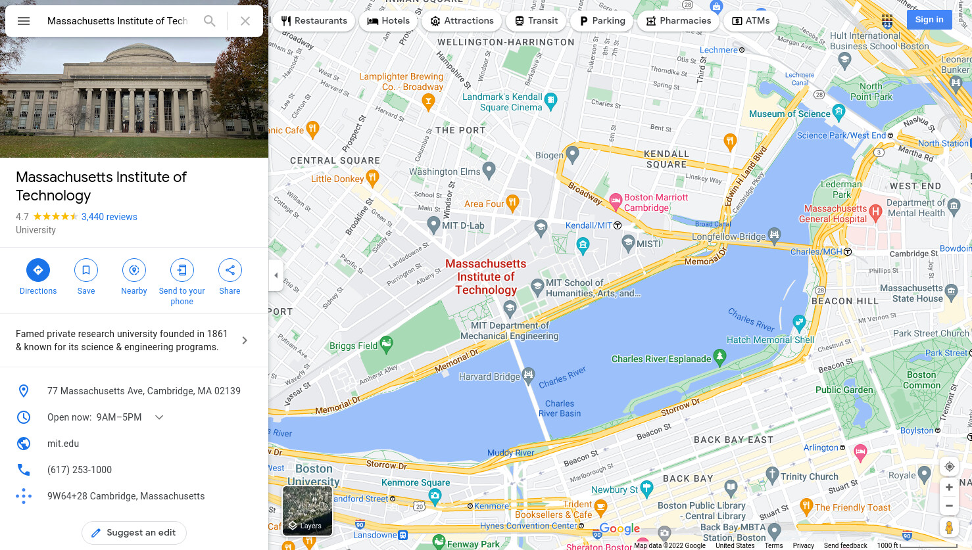Show your location on the map
The height and width of the screenshot is (550, 972).
949,467
